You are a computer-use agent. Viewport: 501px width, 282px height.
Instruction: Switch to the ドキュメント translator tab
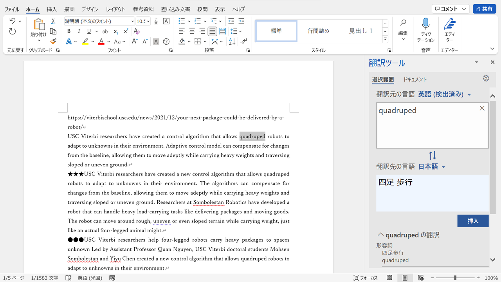[x=415, y=79]
